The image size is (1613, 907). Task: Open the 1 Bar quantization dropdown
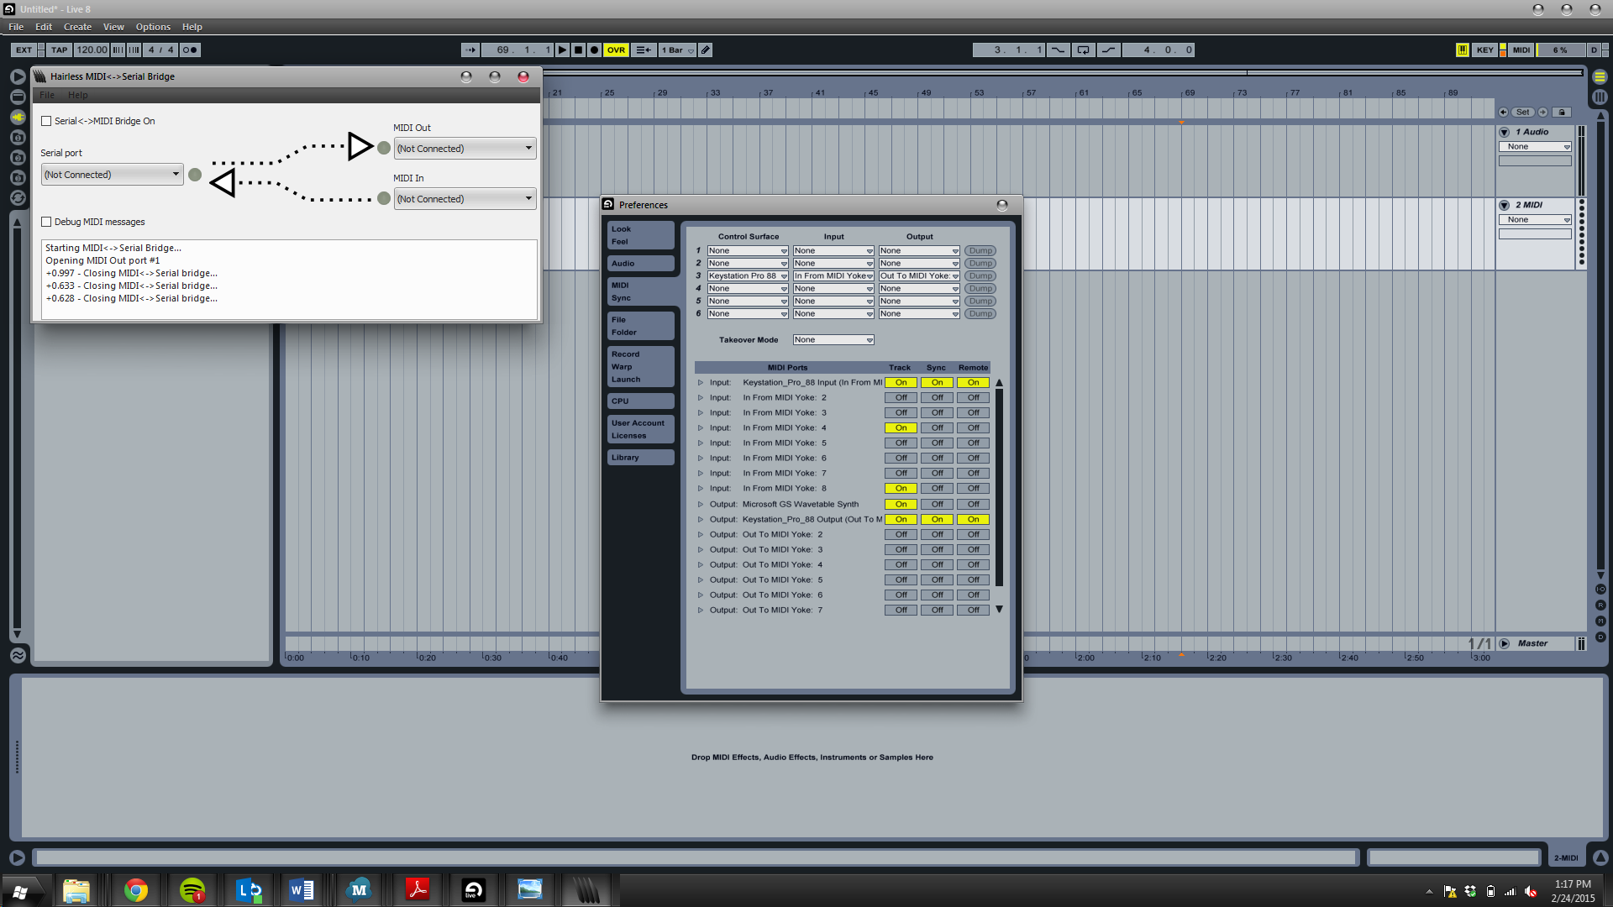[677, 50]
